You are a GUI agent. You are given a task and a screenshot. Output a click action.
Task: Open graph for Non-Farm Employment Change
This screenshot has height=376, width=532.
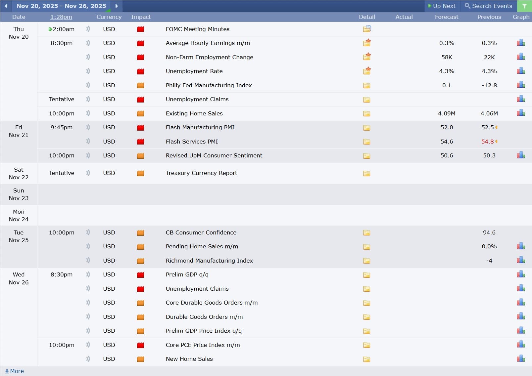pos(521,57)
